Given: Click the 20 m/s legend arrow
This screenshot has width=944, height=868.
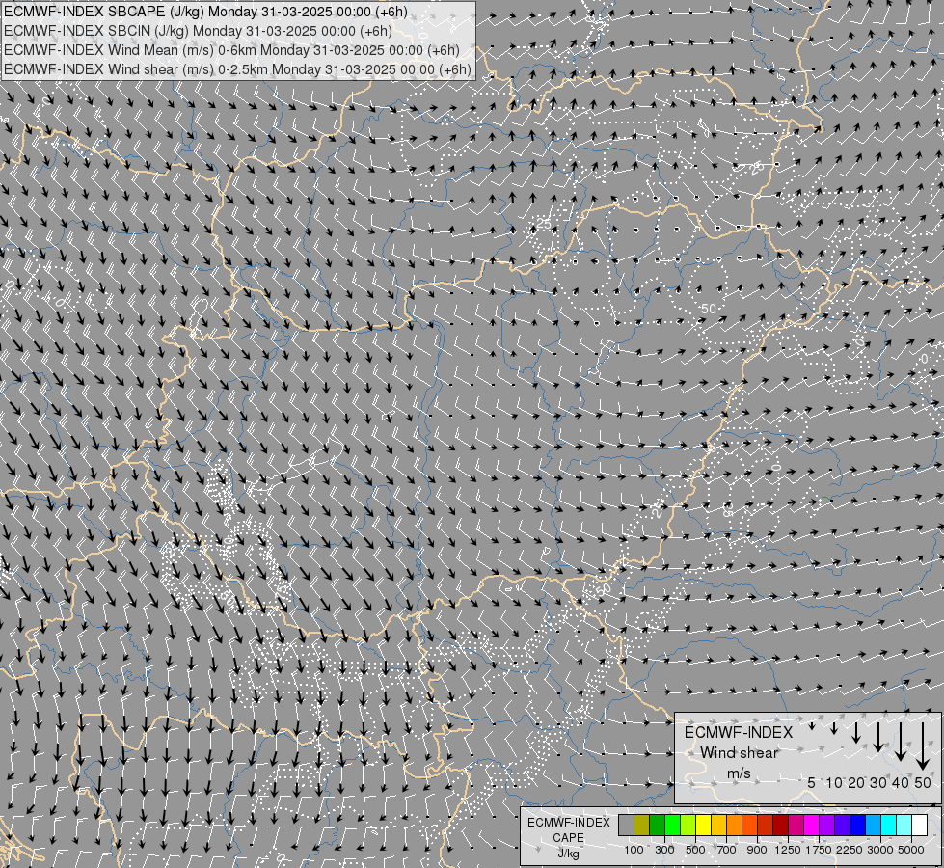Looking at the screenshot, I should [x=855, y=732].
